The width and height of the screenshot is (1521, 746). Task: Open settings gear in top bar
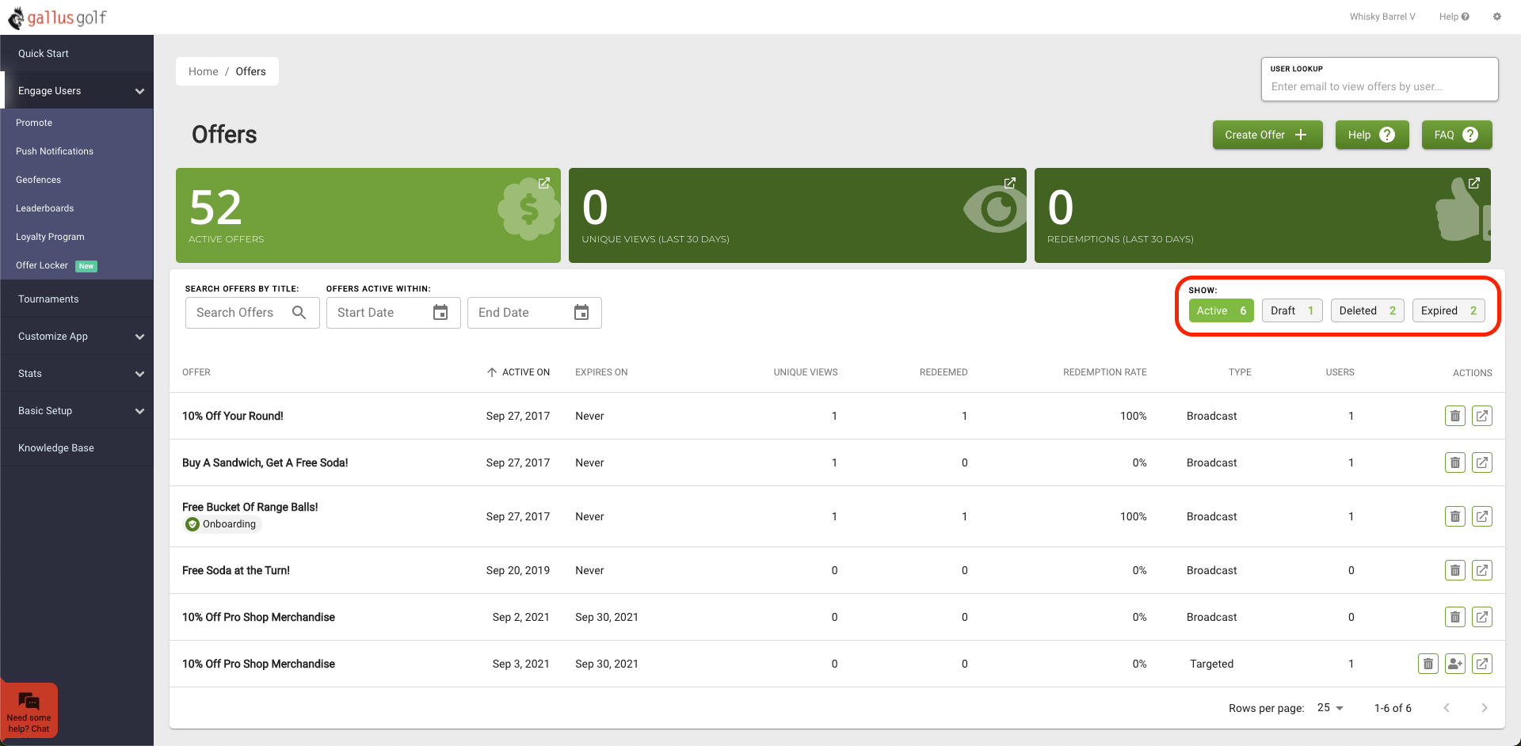point(1497,17)
